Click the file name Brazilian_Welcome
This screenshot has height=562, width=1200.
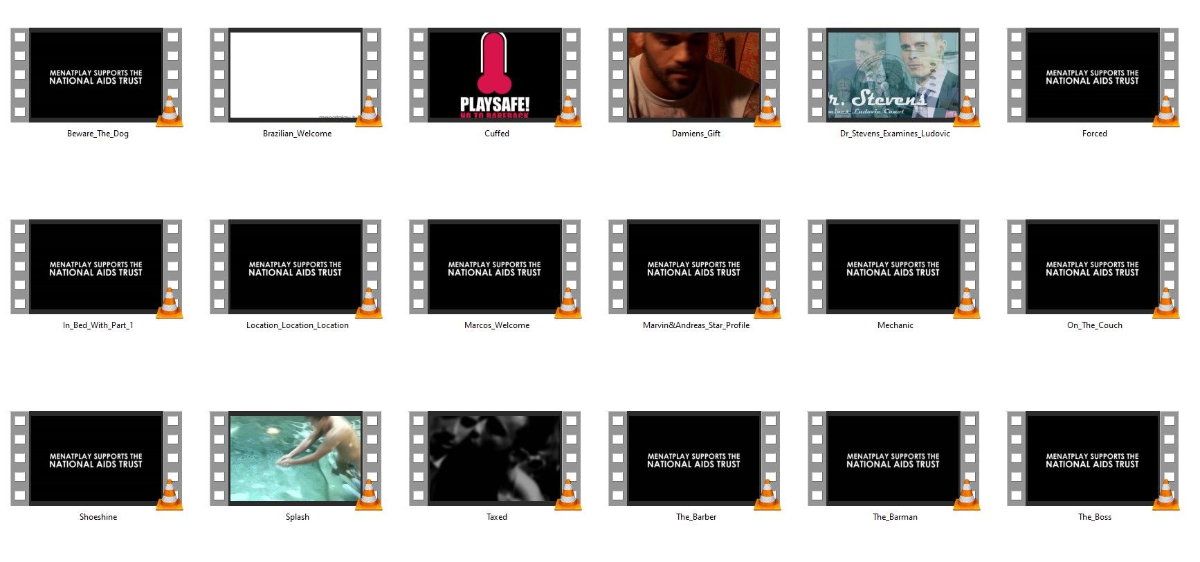(297, 134)
